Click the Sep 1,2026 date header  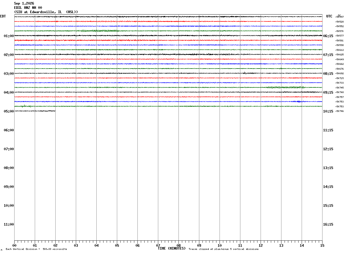(x=24, y=3)
